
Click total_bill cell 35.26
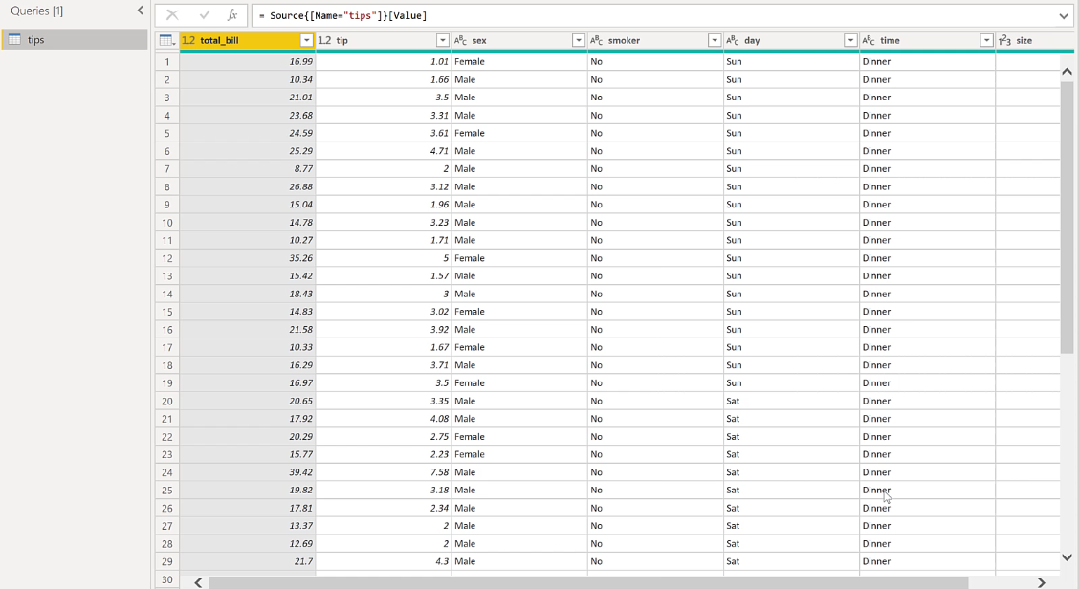(x=247, y=259)
